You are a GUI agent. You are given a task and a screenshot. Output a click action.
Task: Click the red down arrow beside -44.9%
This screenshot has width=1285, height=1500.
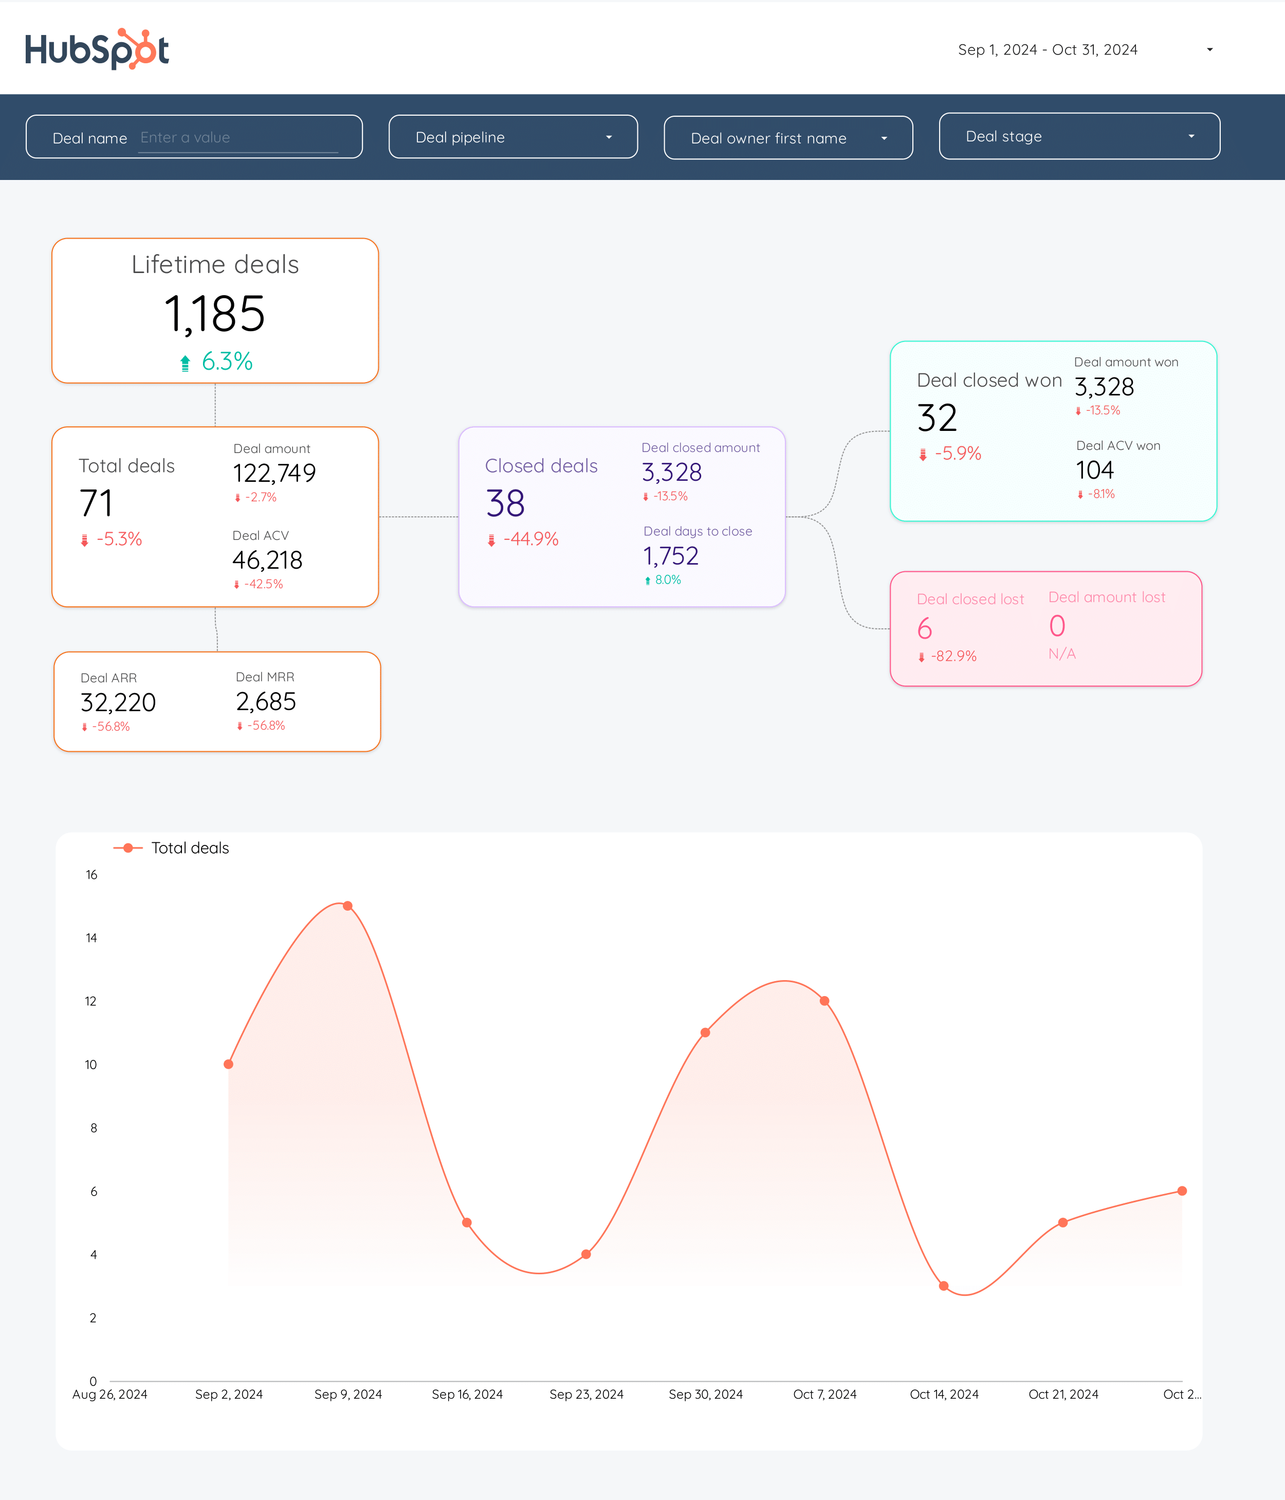click(491, 540)
